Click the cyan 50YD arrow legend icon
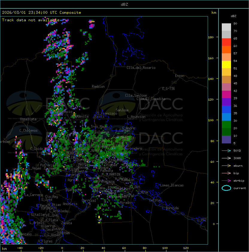 tap(226, 151)
